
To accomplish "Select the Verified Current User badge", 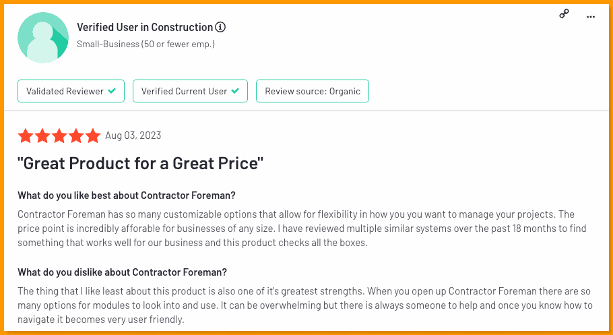I will (x=190, y=91).
